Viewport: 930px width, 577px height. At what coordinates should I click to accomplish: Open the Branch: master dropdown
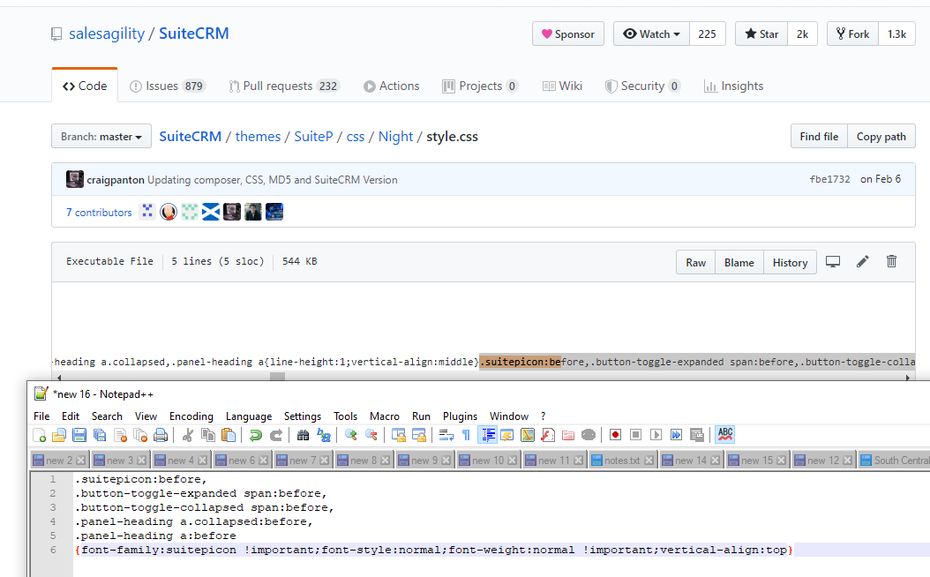(x=101, y=137)
